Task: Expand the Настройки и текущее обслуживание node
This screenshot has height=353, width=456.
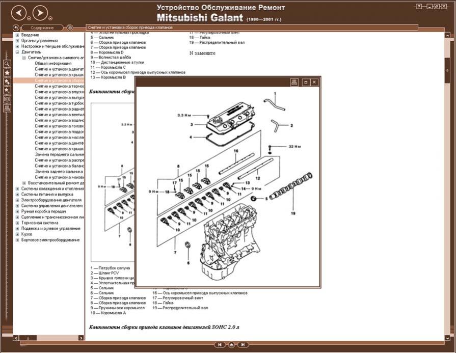Action: [x=17, y=46]
